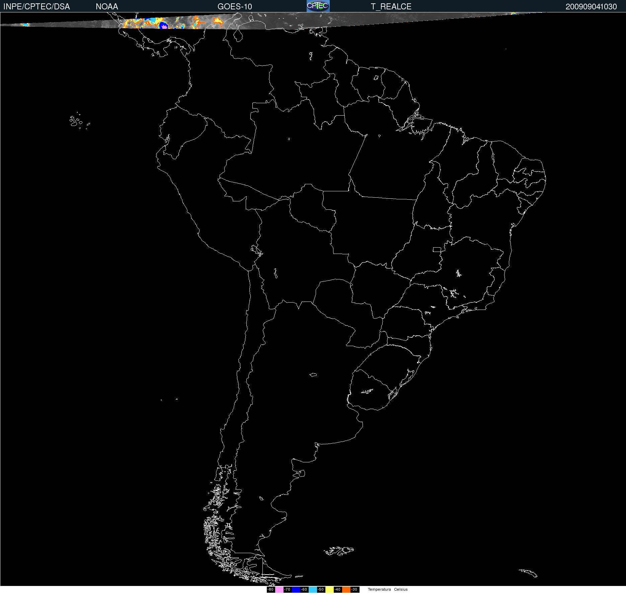Click the -30 legend value
Screen dimensions: 626x593
pos(355,590)
